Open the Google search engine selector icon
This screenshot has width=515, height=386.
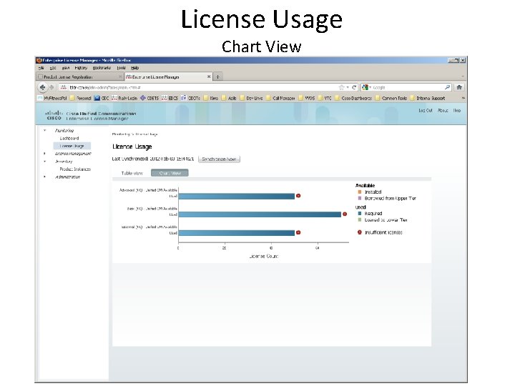[365, 87]
